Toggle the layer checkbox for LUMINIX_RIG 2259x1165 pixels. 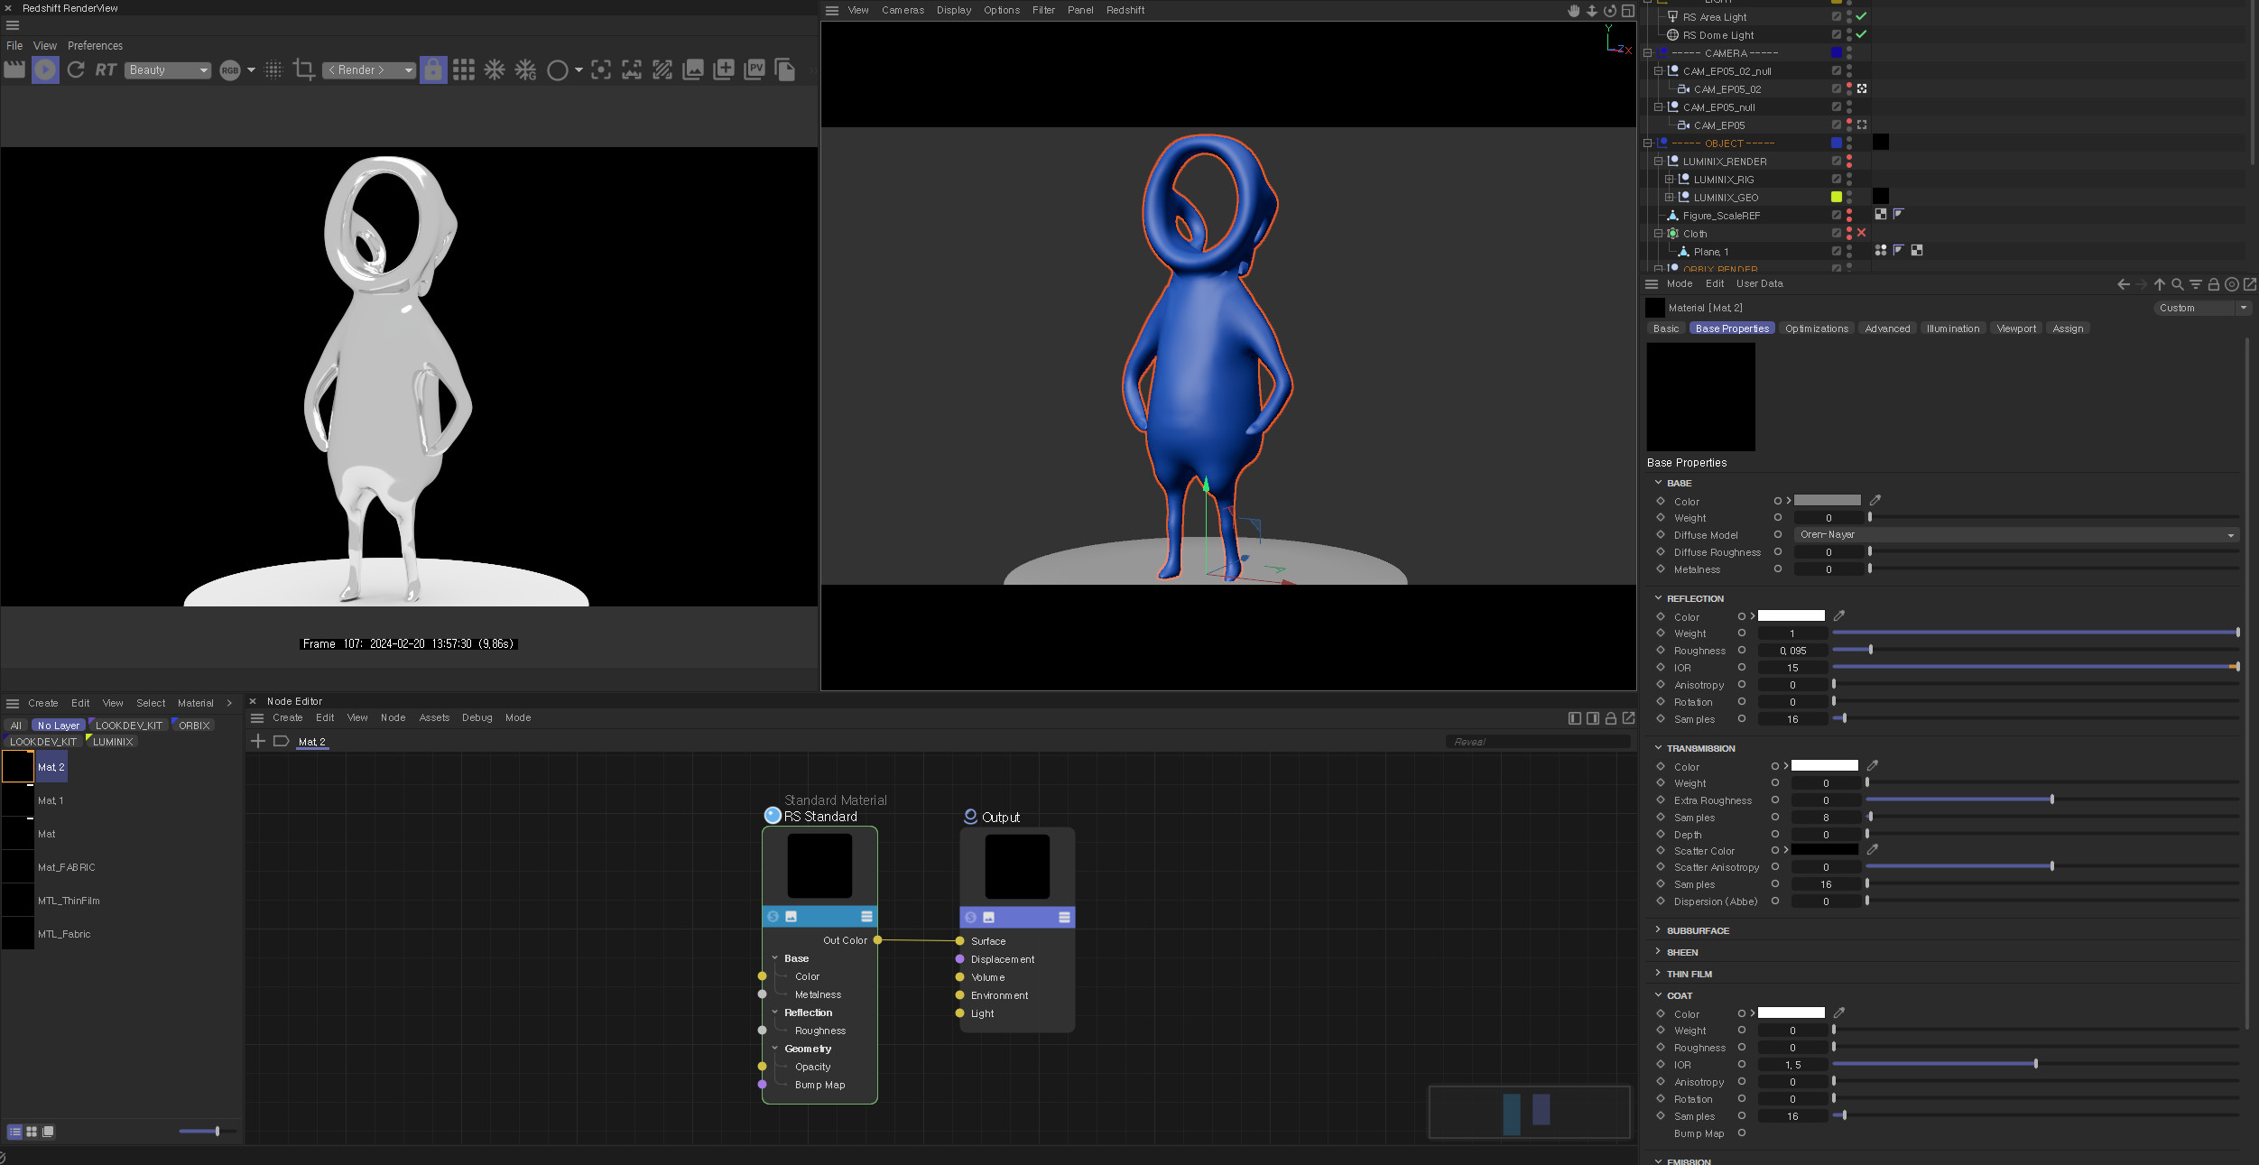click(x=1837, y=180)
